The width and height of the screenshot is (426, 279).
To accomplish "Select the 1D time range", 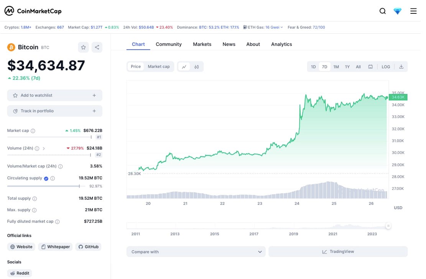I will [x=313, y=67].
